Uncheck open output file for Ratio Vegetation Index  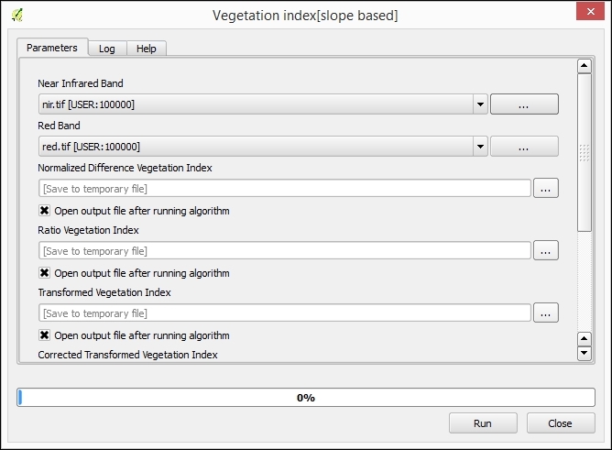click(x=44, y=273)
